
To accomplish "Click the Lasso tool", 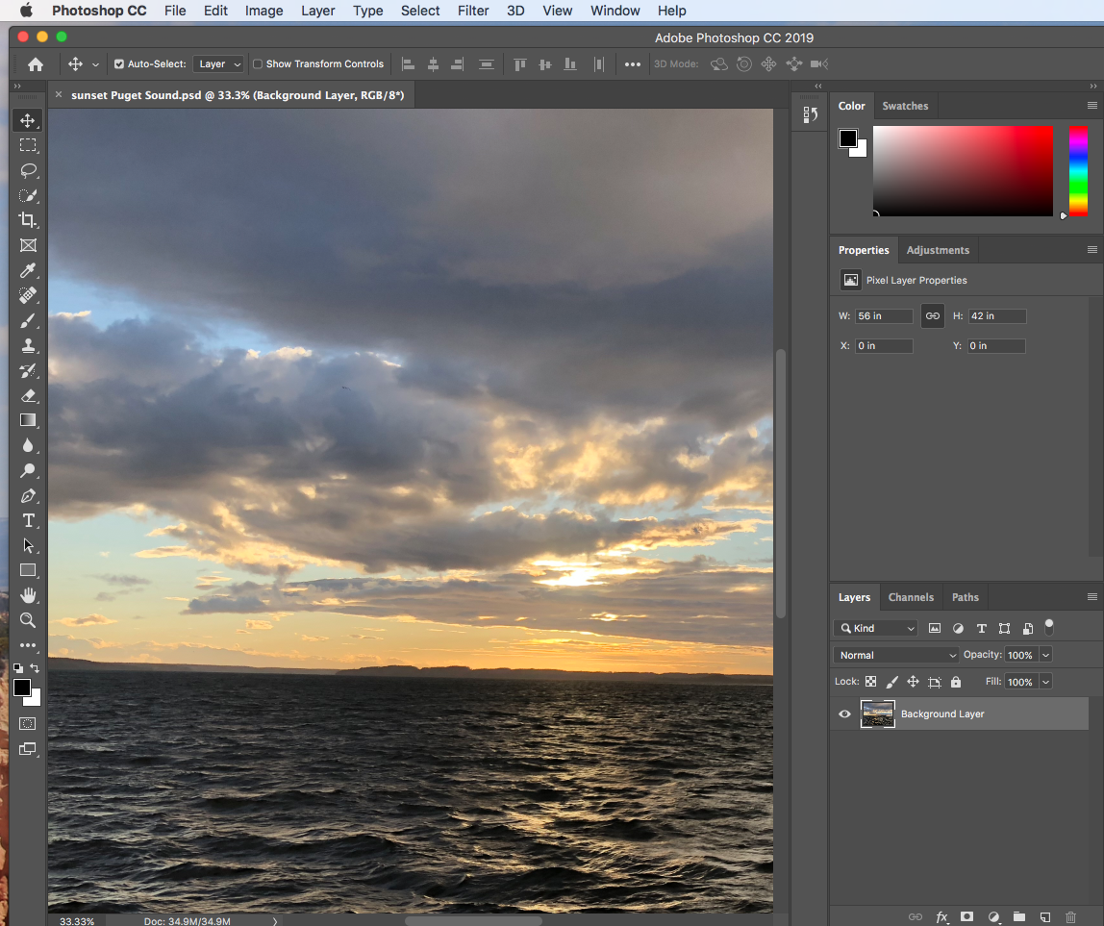I will click(x=28, y=170).
